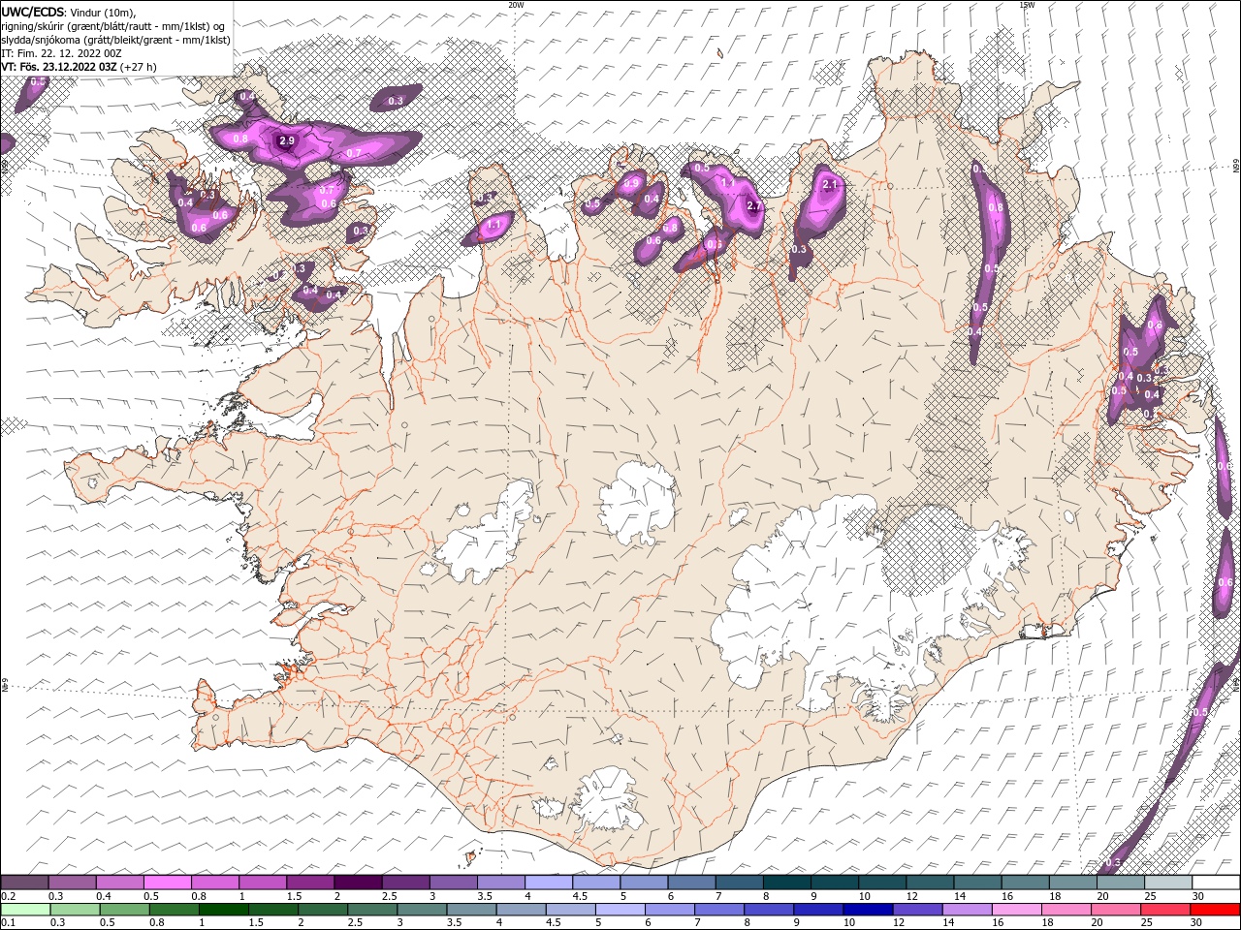Viewport: 1241px width, 930px height.
Task: Click the 'VT: Fös. 23.12.2022 03Z (+27 h)' line
Action: click(80, 67)
